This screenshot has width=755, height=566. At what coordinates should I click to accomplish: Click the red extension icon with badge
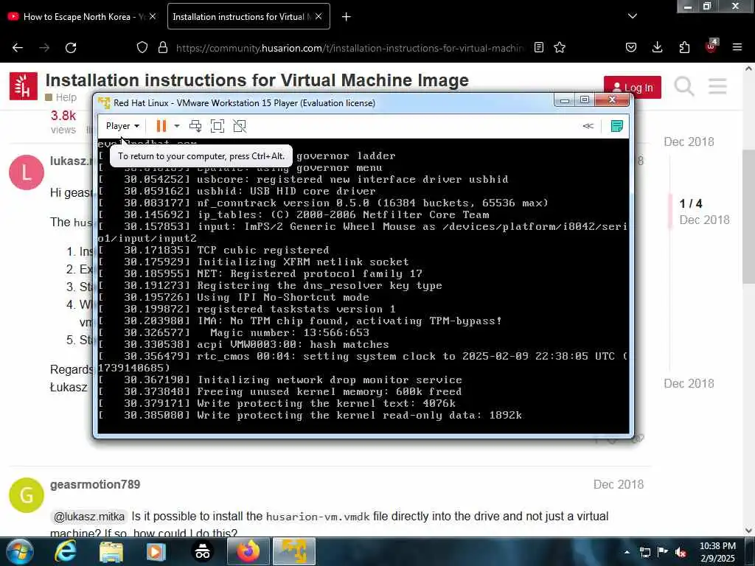711,46
